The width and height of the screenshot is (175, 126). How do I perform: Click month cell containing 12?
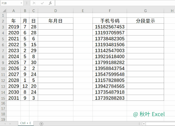pyautogui.click(x=25, y=86)
